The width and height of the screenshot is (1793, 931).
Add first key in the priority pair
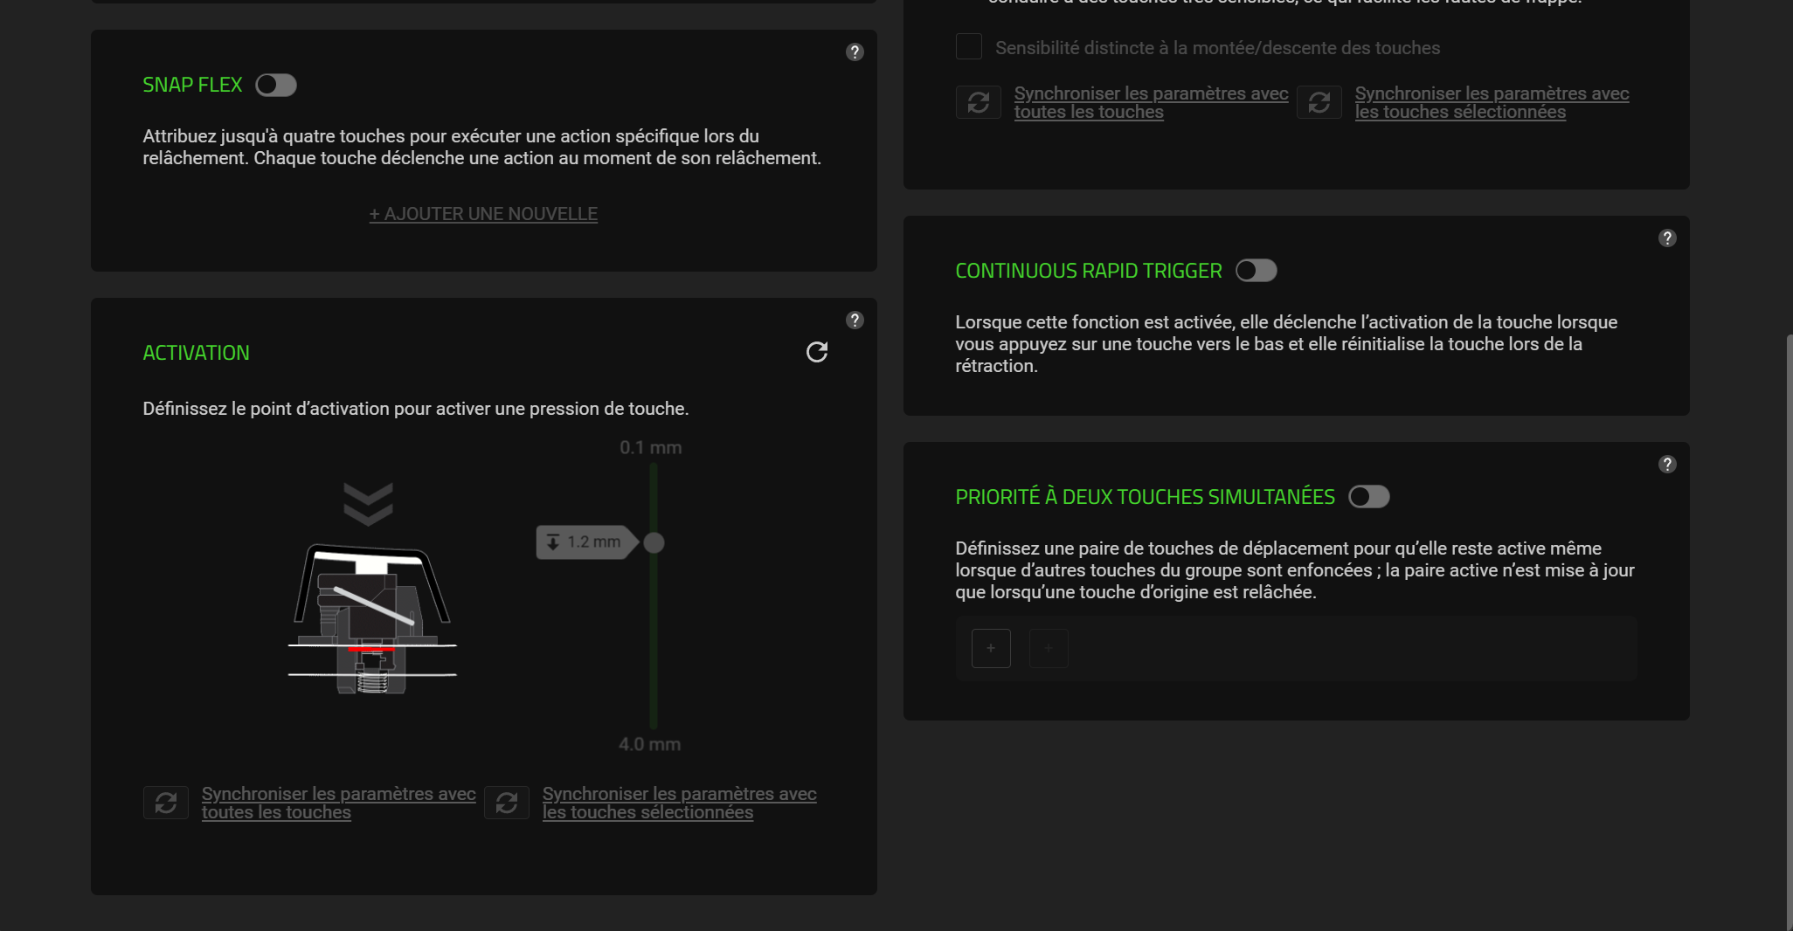[x=991, y=648]
